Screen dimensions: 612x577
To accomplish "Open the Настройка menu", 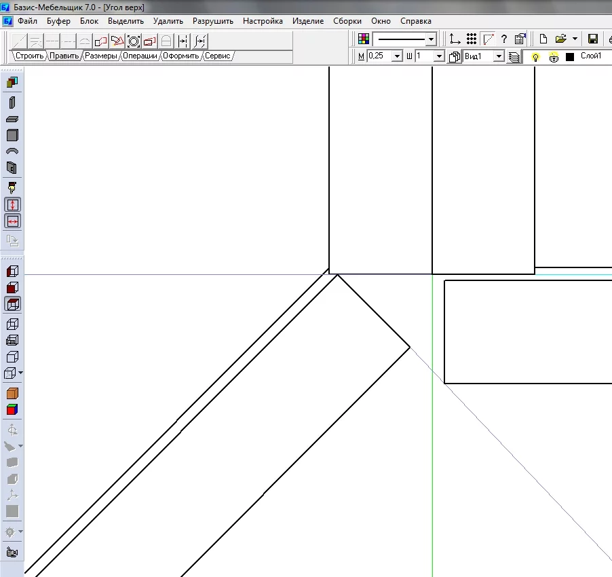I will tap(263, 21).
